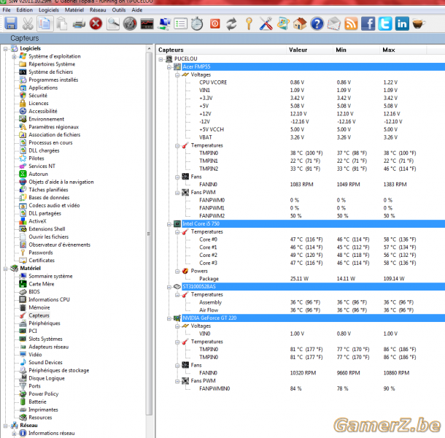Click the Paste clipboard toolbar icon
The width and height of the screenshot is (445, 438).
[61, 23]
